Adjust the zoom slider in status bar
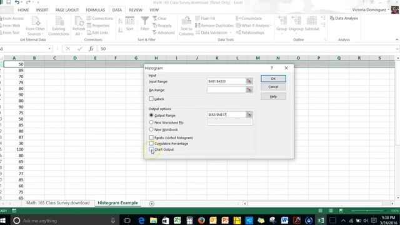 click(x=367, y=211)
